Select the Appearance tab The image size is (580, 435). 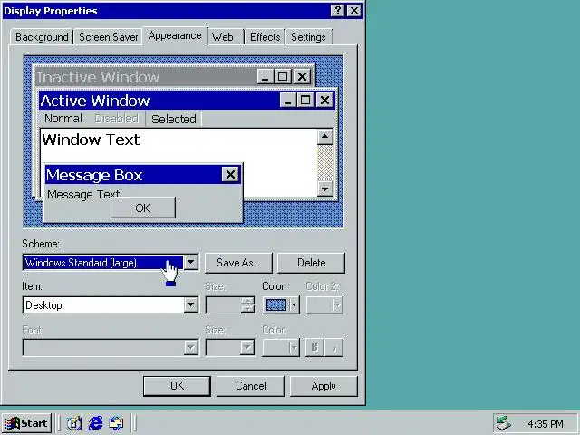click(175, 36)
